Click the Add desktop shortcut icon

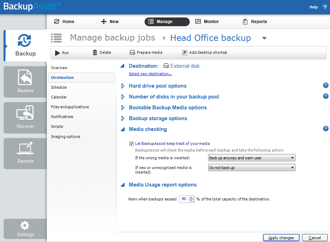pyautogui.click(x=184, y=52)
